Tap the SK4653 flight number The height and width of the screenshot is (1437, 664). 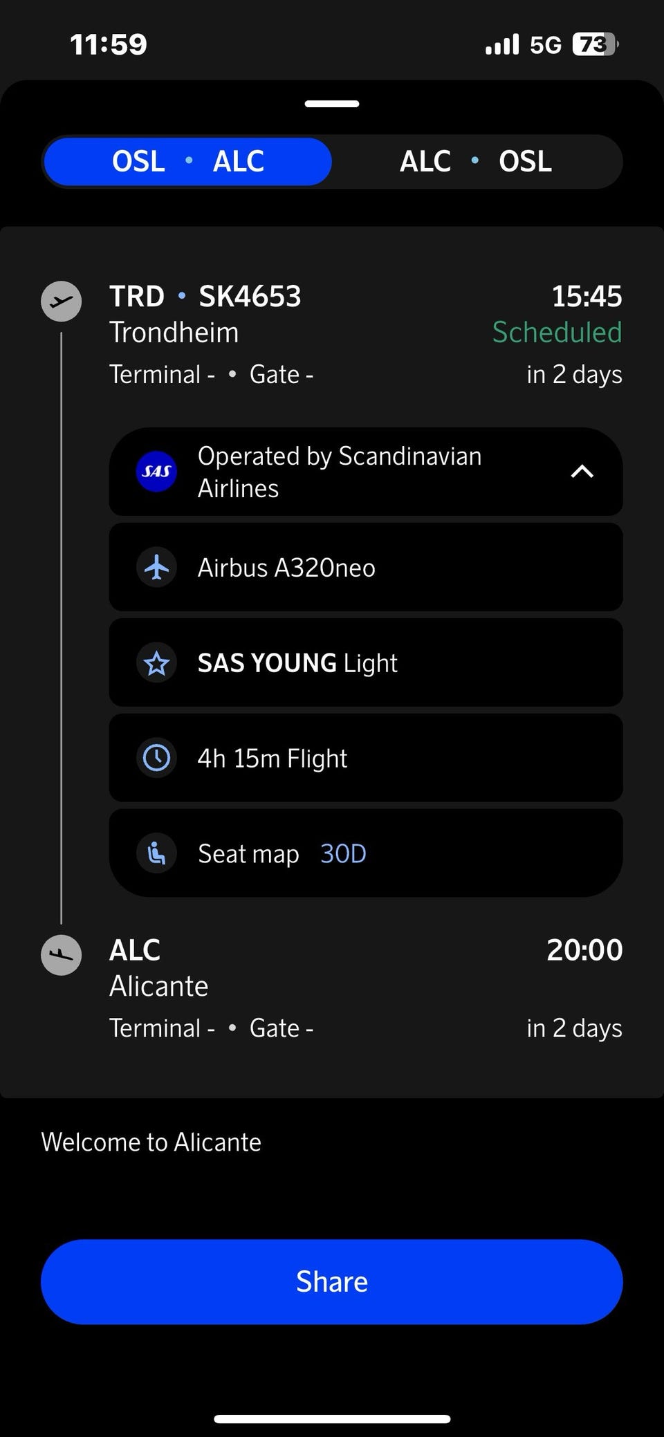point(250,296)
